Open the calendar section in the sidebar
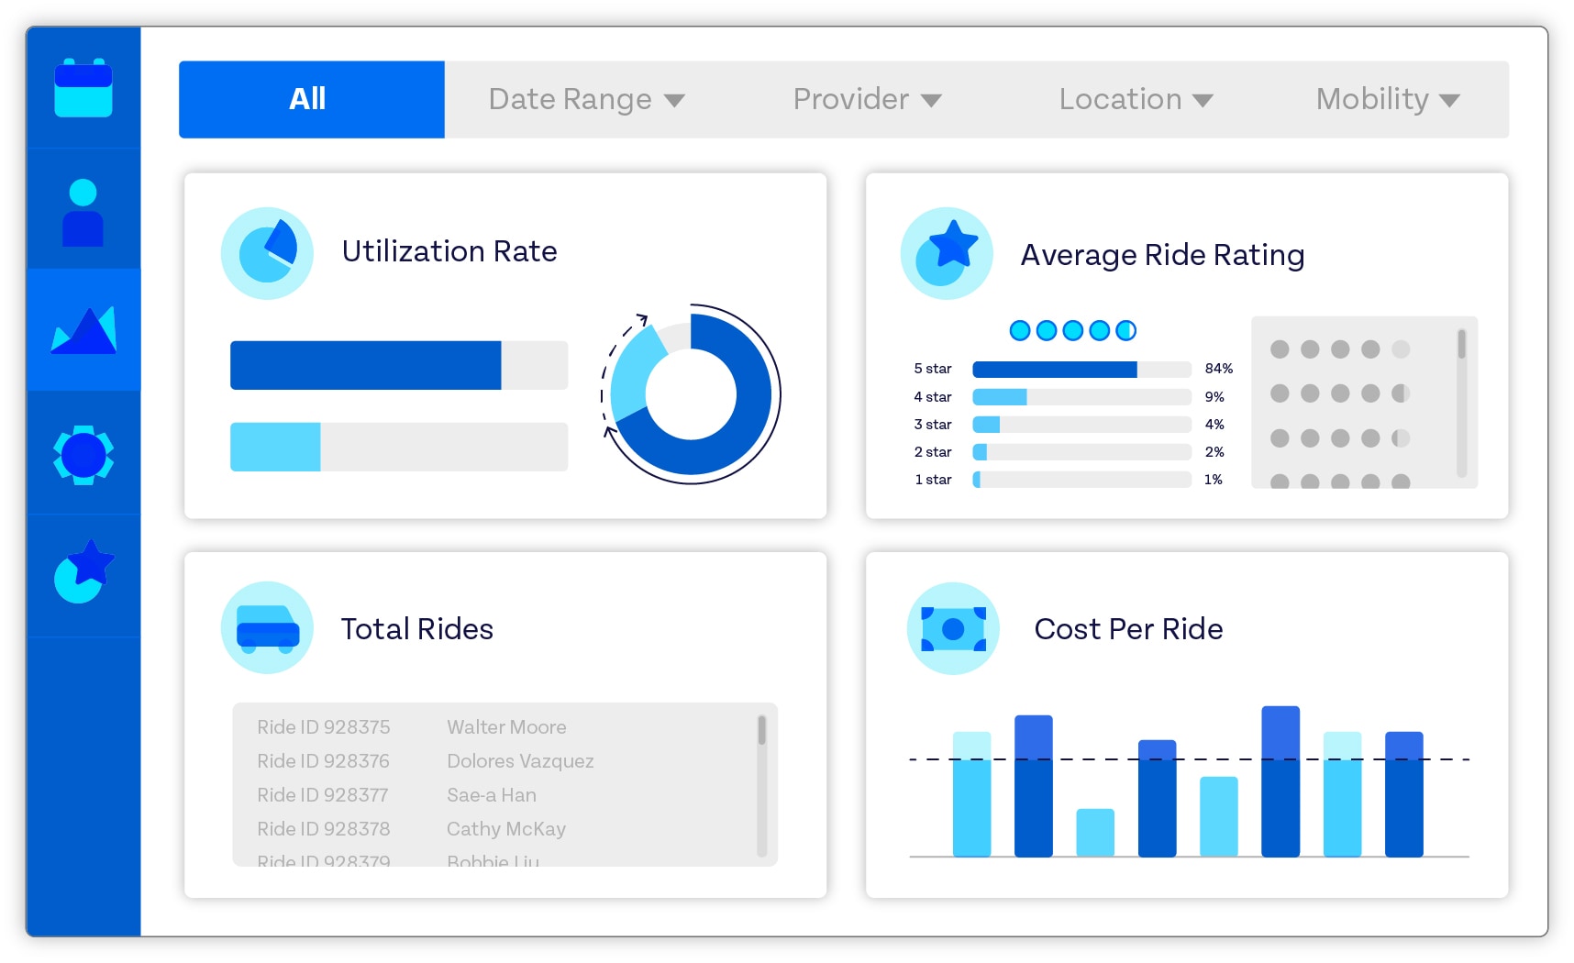The width and height of the screenshot is (1574, 963). point(83,87)
